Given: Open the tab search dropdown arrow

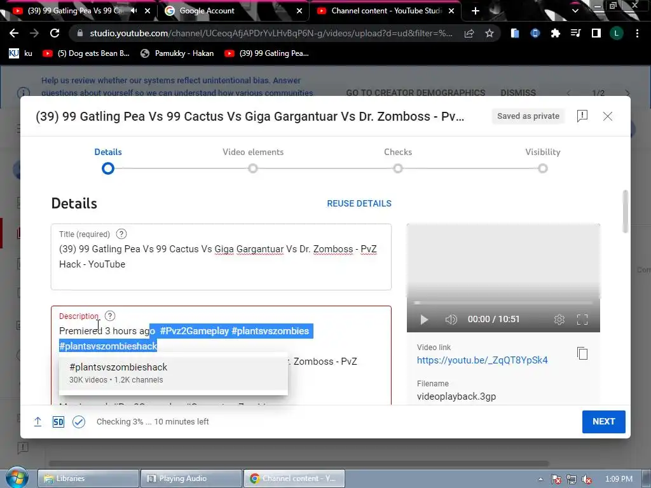Looking at the screenshot, I should 575,11.
